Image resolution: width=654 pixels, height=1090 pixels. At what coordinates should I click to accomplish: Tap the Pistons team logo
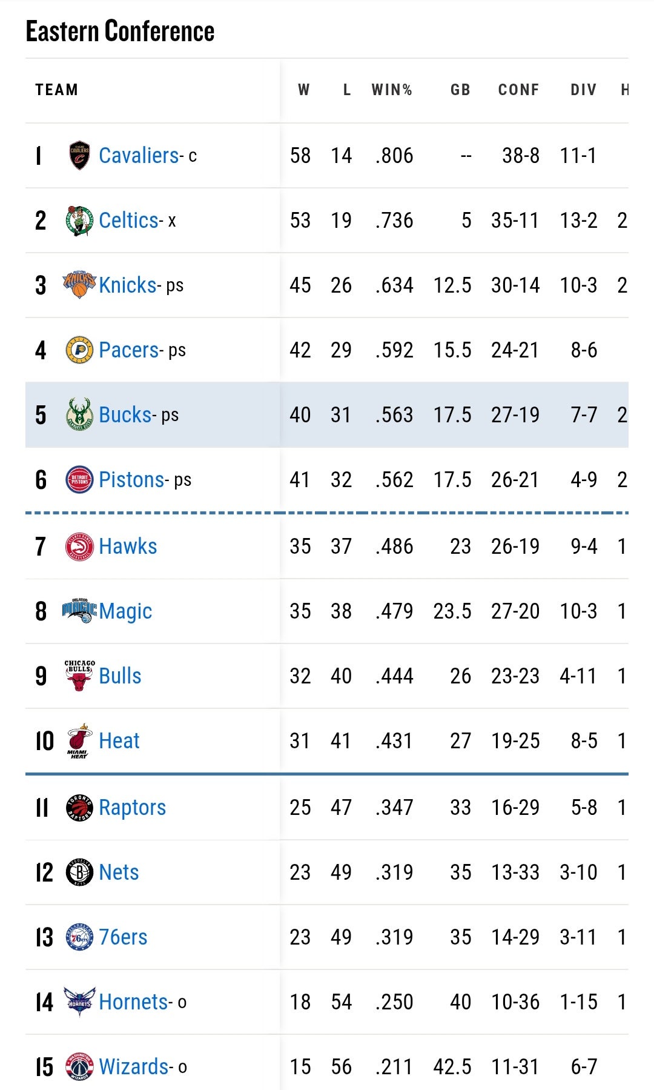(79, 480)
